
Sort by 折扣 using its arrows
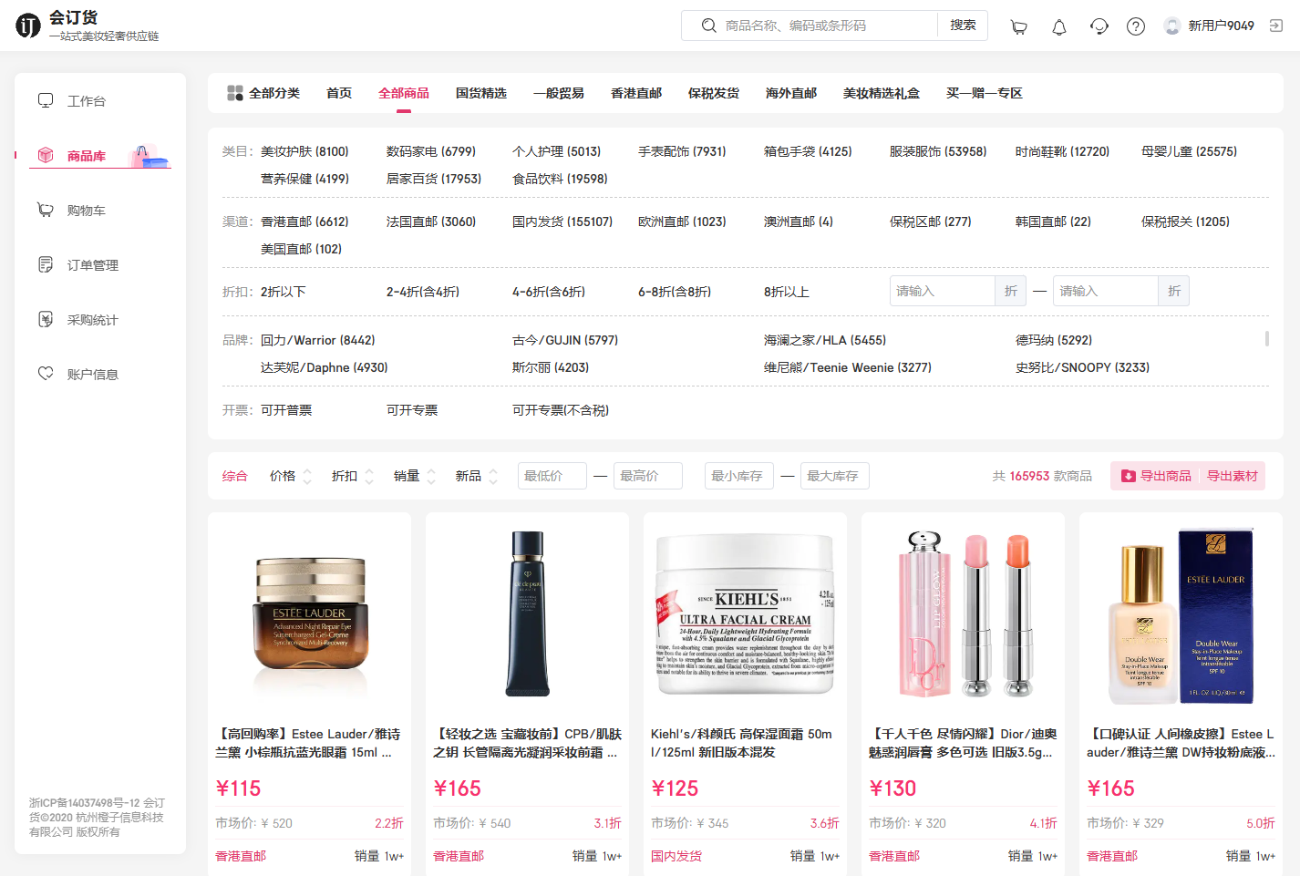pos(369,476)
